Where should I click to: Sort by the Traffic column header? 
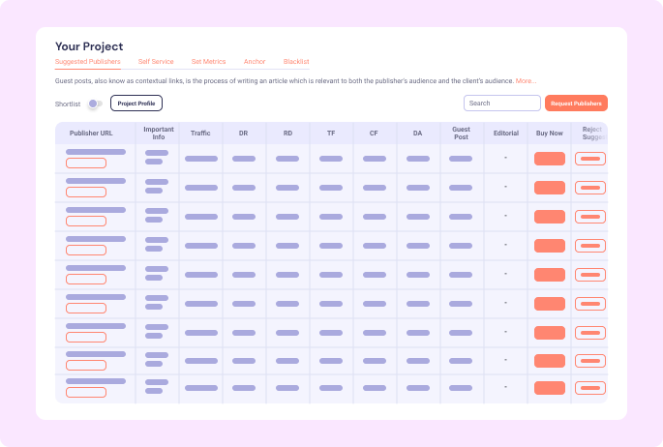click(200, 134)
